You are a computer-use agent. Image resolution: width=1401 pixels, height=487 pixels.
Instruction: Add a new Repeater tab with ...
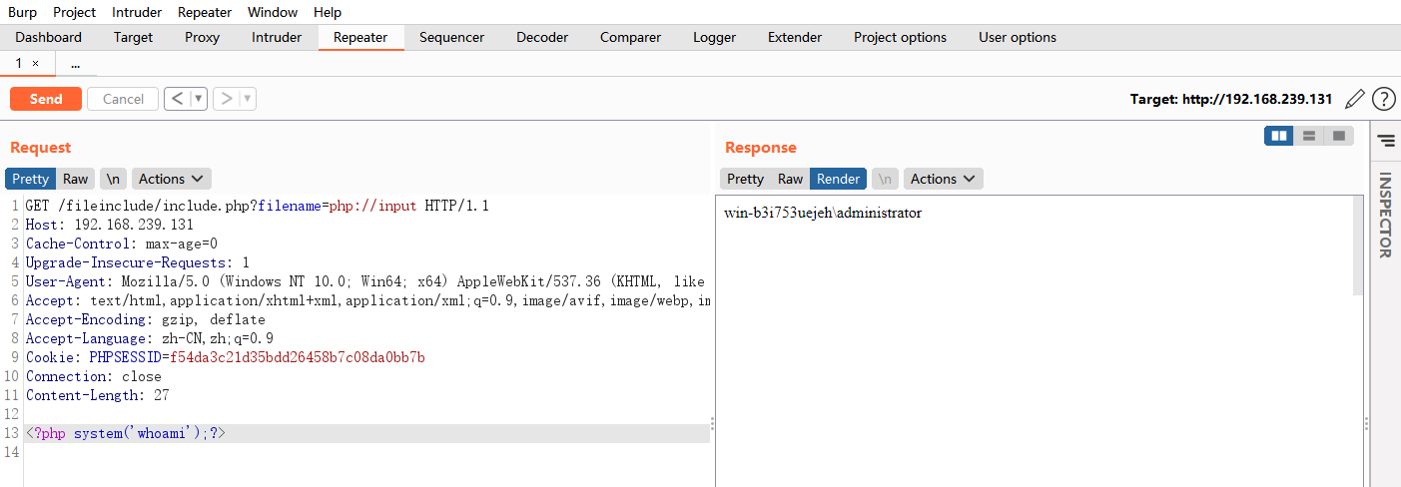point(76,63)
